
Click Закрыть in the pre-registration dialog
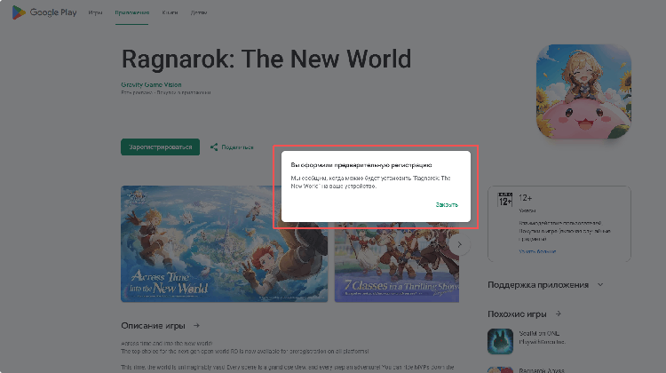coord(447,205)
